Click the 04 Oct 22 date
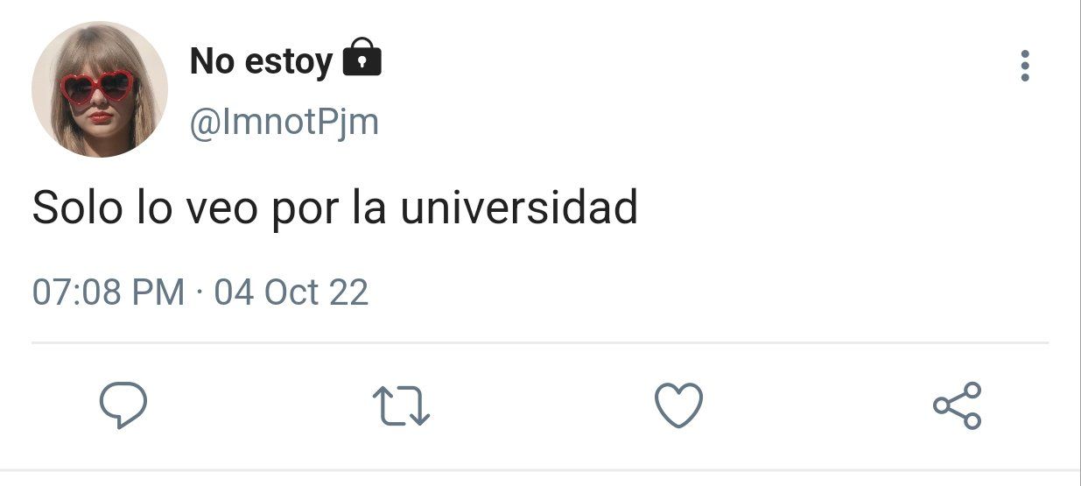1081x486 pixels. click(x=291, y=292)
